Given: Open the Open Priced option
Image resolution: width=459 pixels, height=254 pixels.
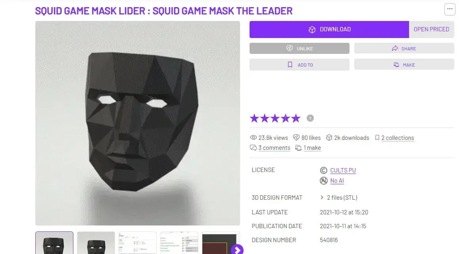Looking at the screenshot, I should (x=431, y=29).
